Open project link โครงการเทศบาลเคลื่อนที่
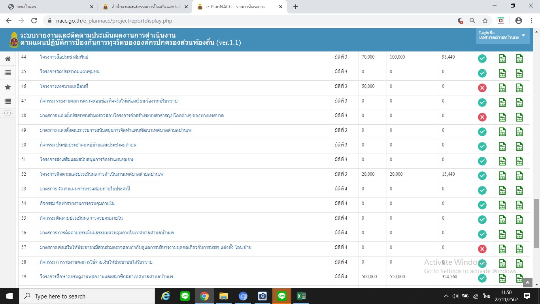 (x=64, y=86)
